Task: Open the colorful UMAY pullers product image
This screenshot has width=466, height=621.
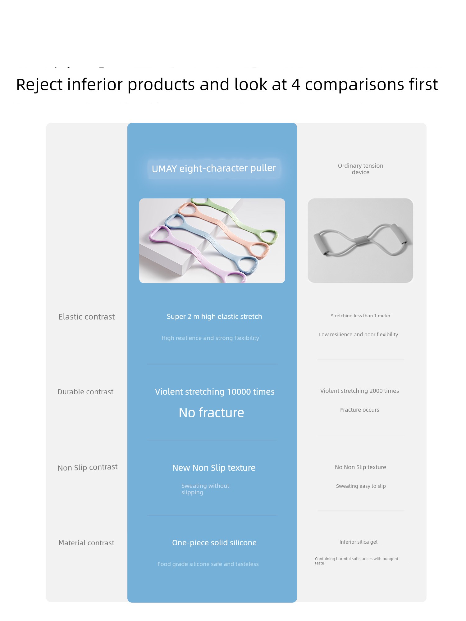Action: [212, 241]
